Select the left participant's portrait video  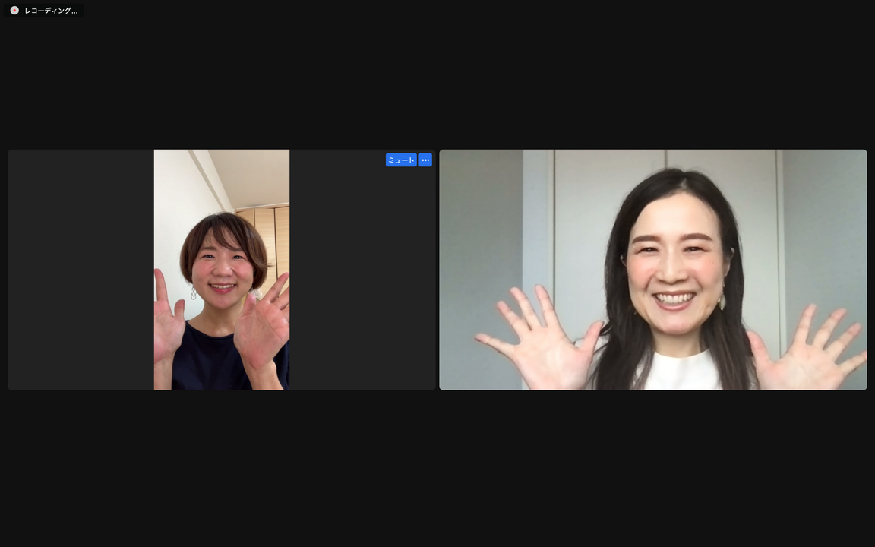222,270
